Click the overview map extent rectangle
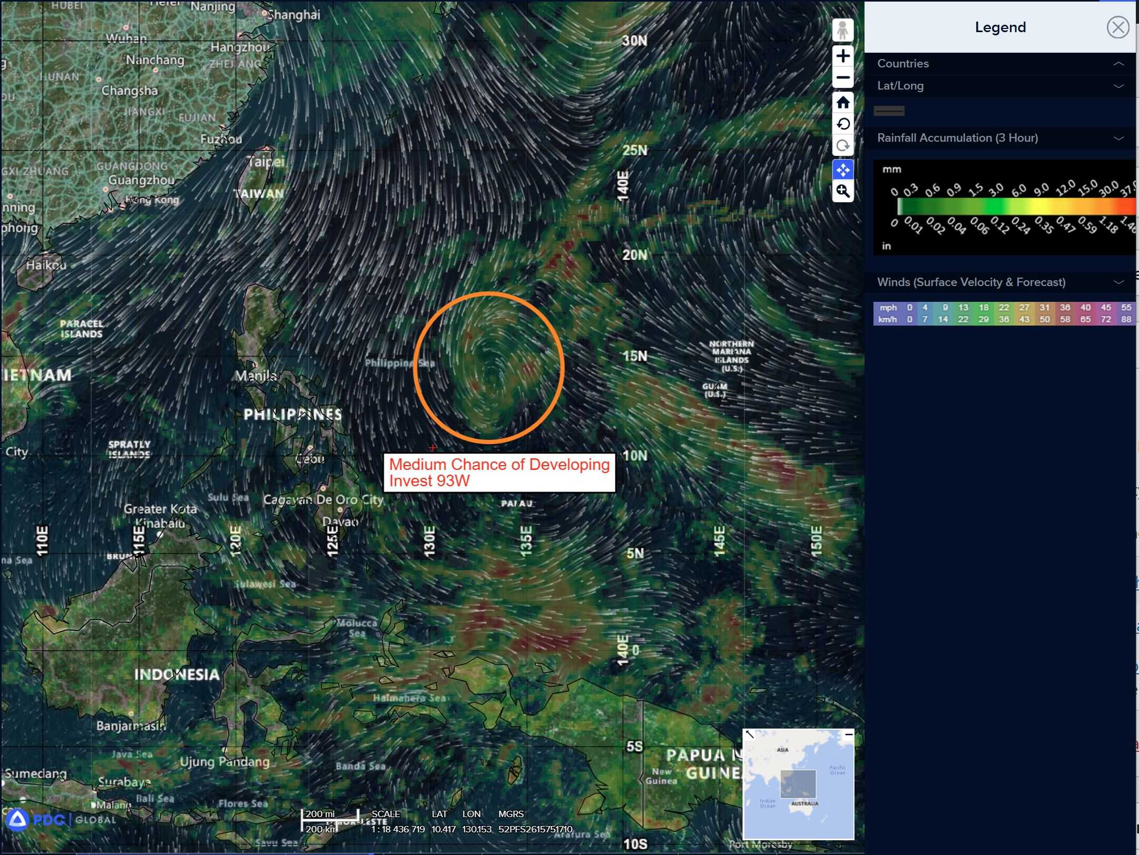 point(798,783)
